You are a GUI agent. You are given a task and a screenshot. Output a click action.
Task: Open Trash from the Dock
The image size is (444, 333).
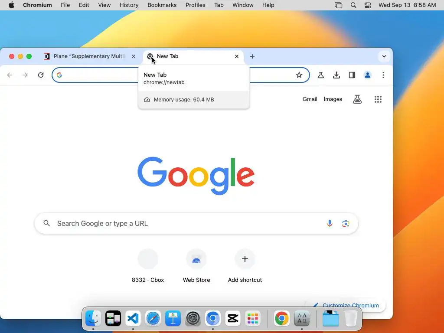pos(351,318)
